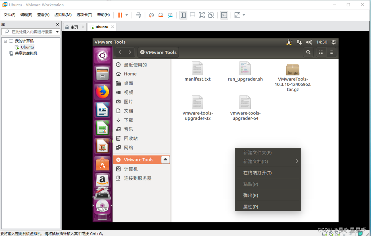The width and height of the screenshot is (371, 236).
Task: Toggle the Library panel visibility
Action: [x=183, y=15]
